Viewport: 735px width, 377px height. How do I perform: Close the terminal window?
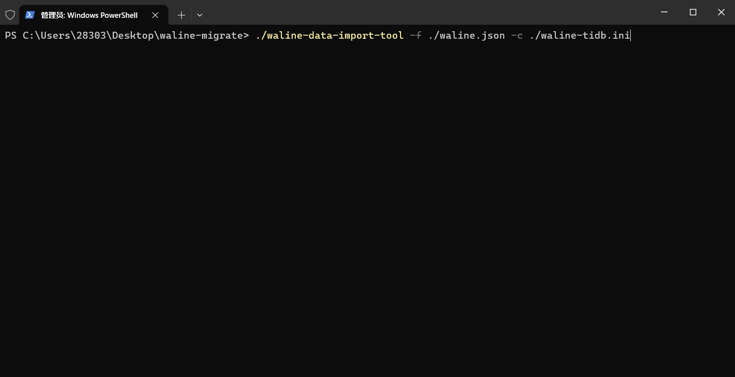721,12
